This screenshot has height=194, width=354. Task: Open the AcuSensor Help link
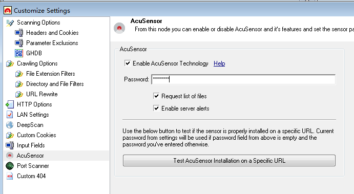(x=219, y=63)
